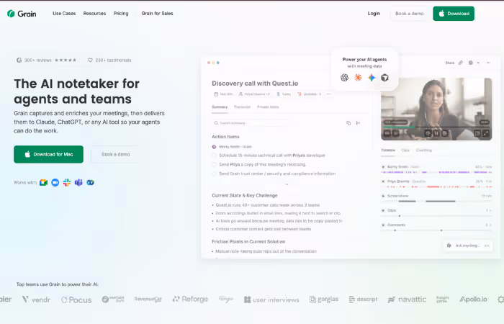This screenshot has width=504, height=324.
Task: Click Book a demo below the headline
Action: tap(116, 154)
